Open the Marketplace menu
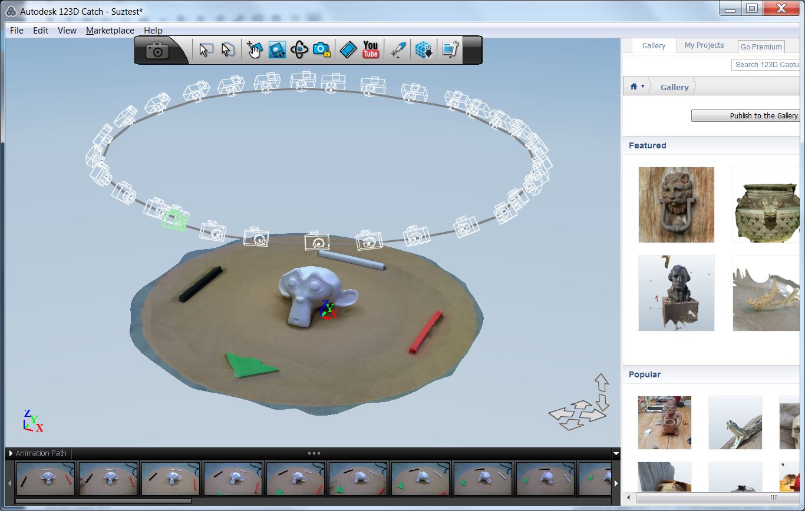Image resolution: width=805 pixels, height=511 pixels. pyautogui.click(x=110, y=31)
